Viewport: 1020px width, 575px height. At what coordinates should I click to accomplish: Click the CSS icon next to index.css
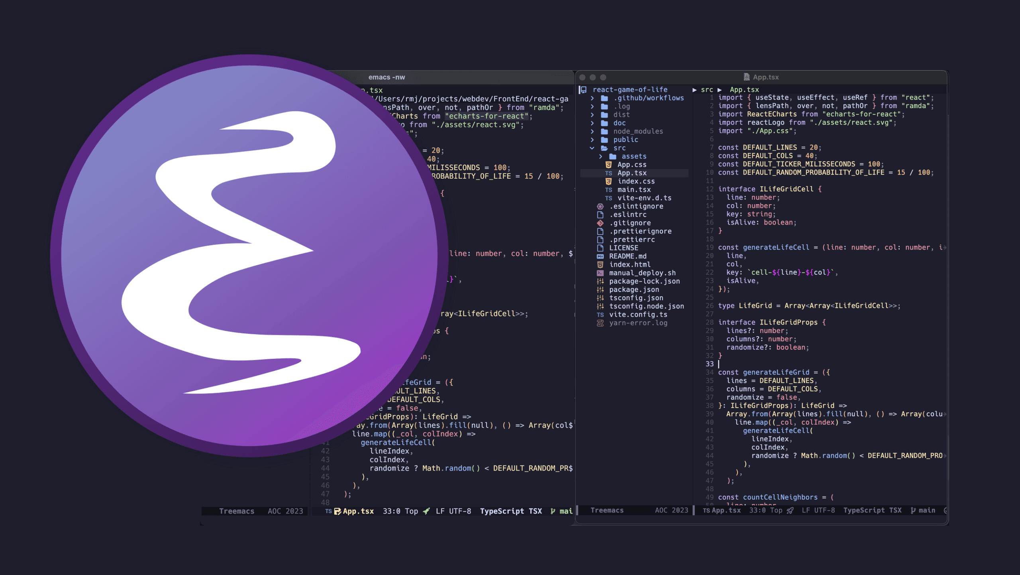pyautogui.click(x=608, y=181)
